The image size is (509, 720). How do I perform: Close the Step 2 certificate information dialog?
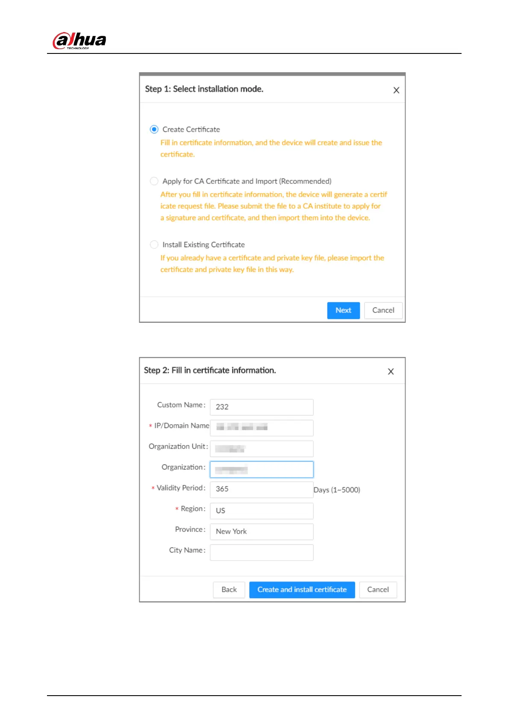click(391, 372)
